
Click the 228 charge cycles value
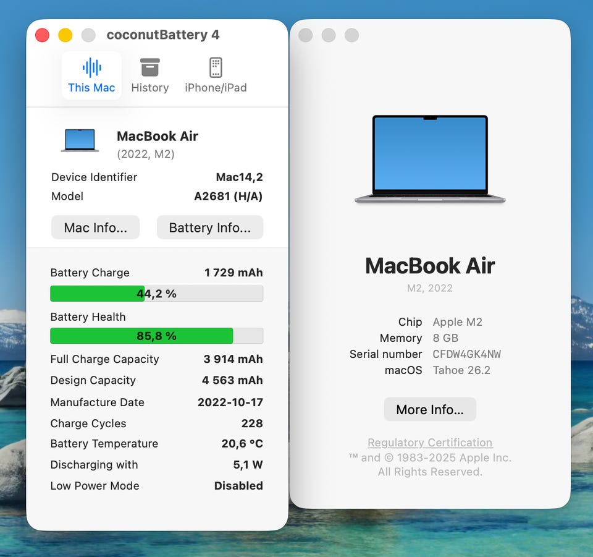[252, 423]
